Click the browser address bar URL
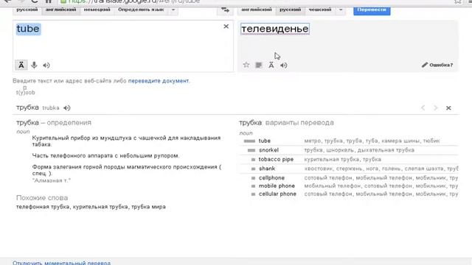The width and height of the screenshot is (472, 265). [134, 1]
